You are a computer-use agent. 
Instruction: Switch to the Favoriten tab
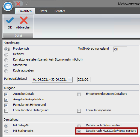click(x=25, y=11)
